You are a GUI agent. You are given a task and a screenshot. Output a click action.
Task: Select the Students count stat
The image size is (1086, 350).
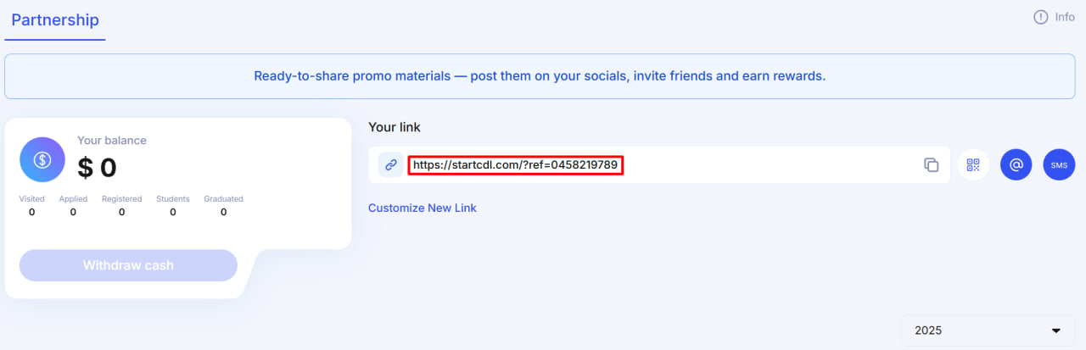coord(173,206)
